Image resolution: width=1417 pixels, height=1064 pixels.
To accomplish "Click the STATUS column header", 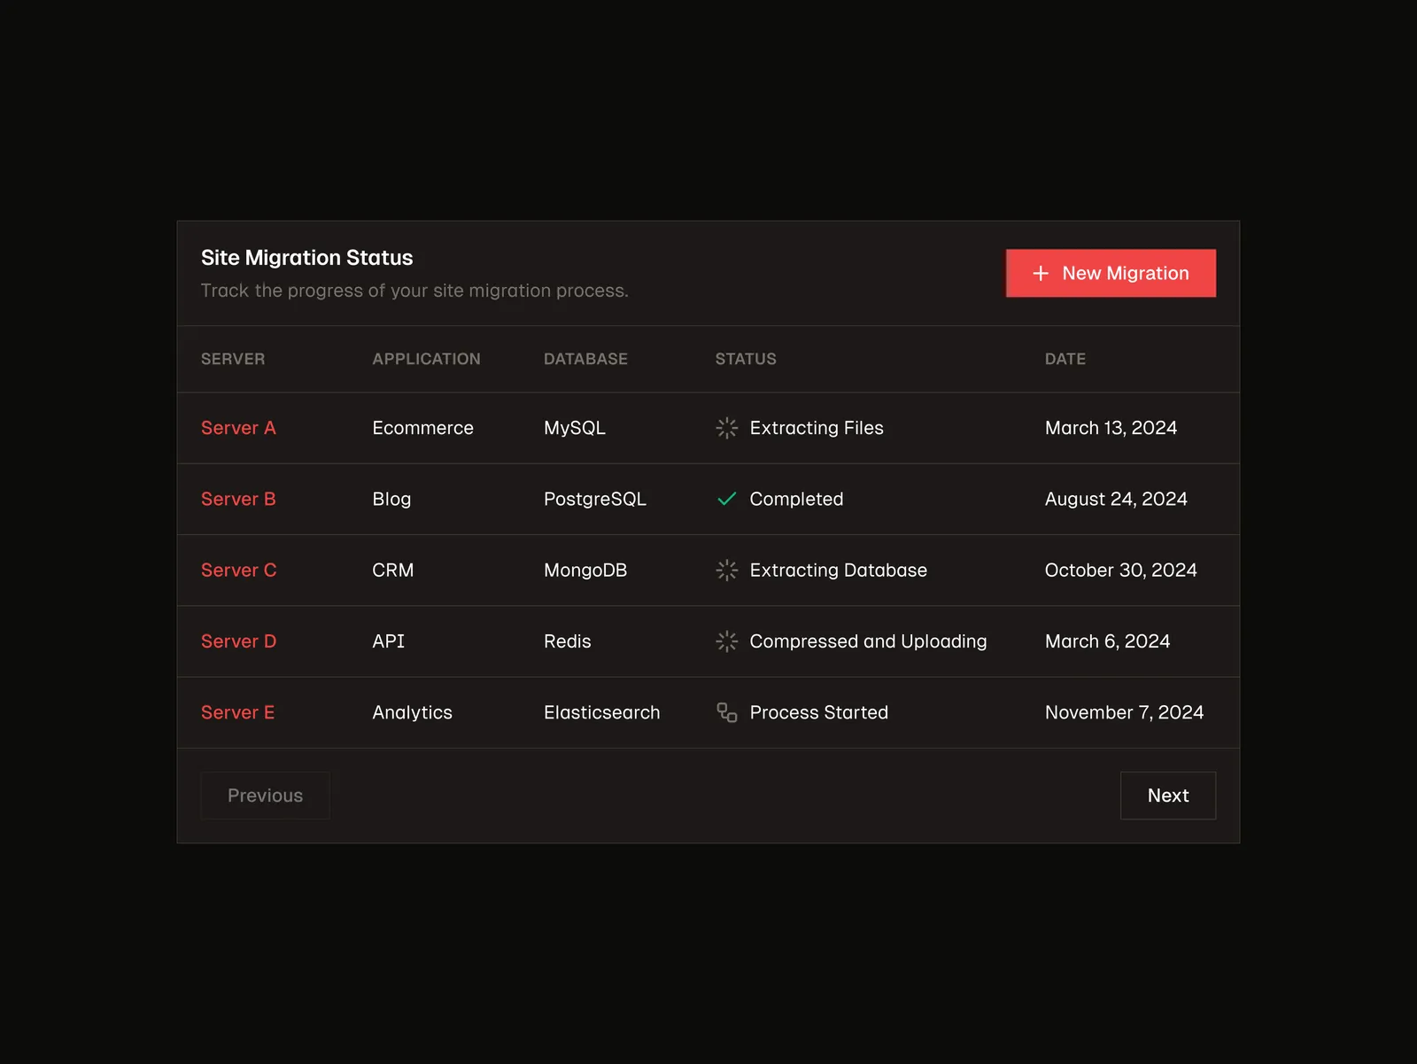I will tap(746, 359).
